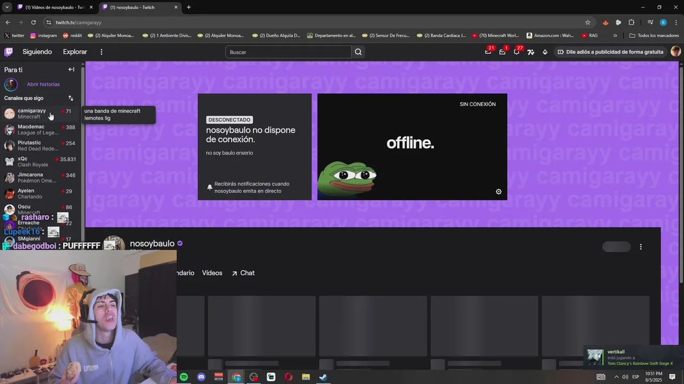Open the Chrome three-dot menu
The image size is (684, 384).
[x=676, y=22]
